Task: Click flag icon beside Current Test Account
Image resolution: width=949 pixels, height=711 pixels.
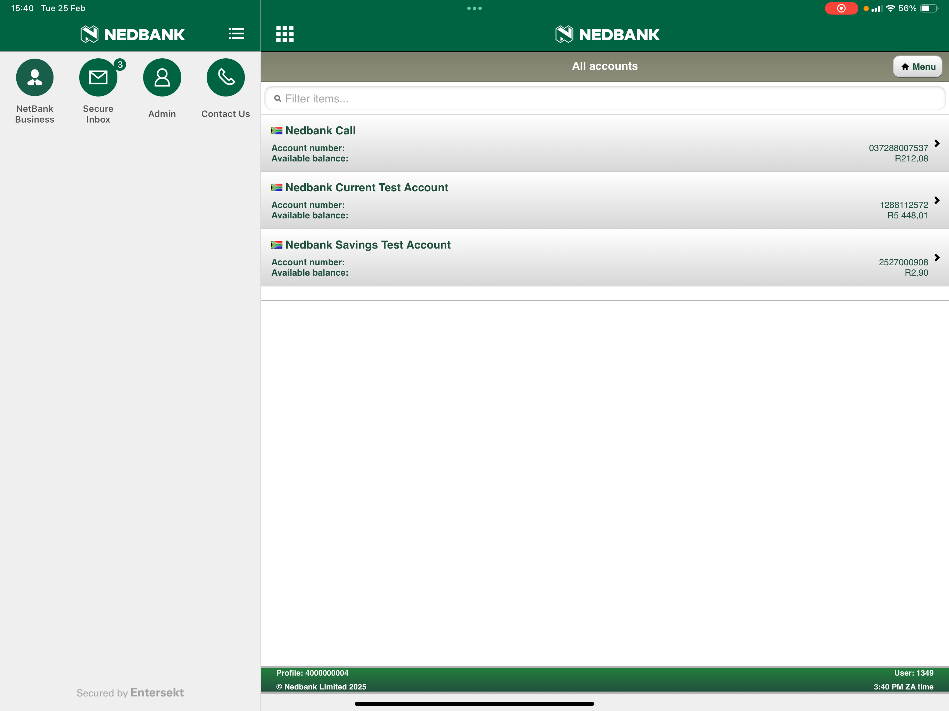Action: coord(277,187)
